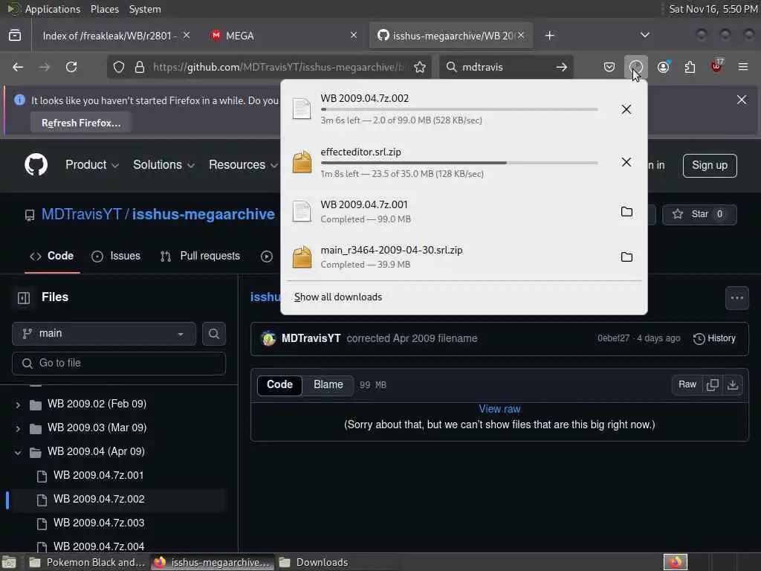Open the MDTravisYT owner link
The height and width of the screenshot is (571, 761).
[81, 214]
